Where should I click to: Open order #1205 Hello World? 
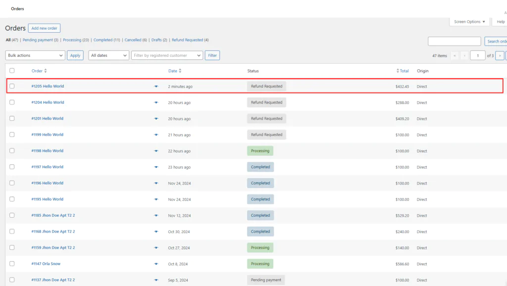tap(48, 86)
